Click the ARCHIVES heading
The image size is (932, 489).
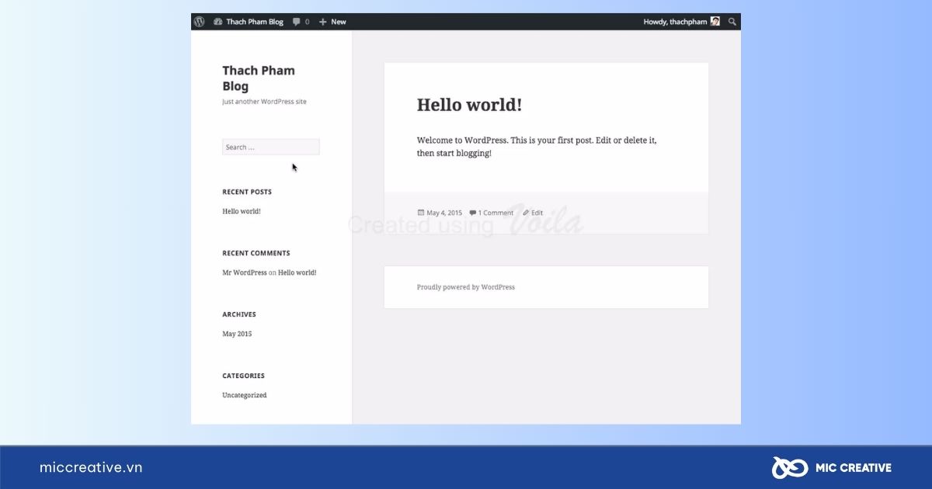[239, 314]
